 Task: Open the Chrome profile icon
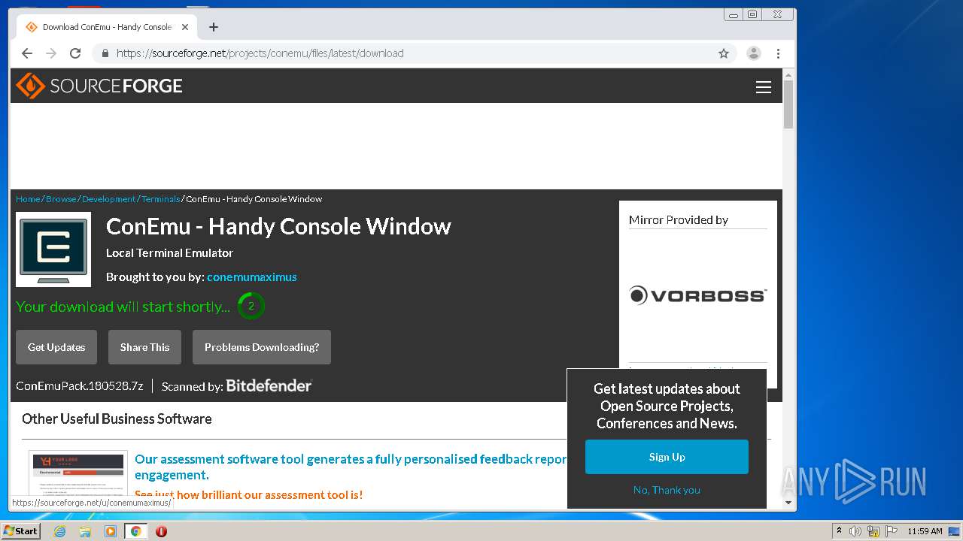[x=753, y=53]
